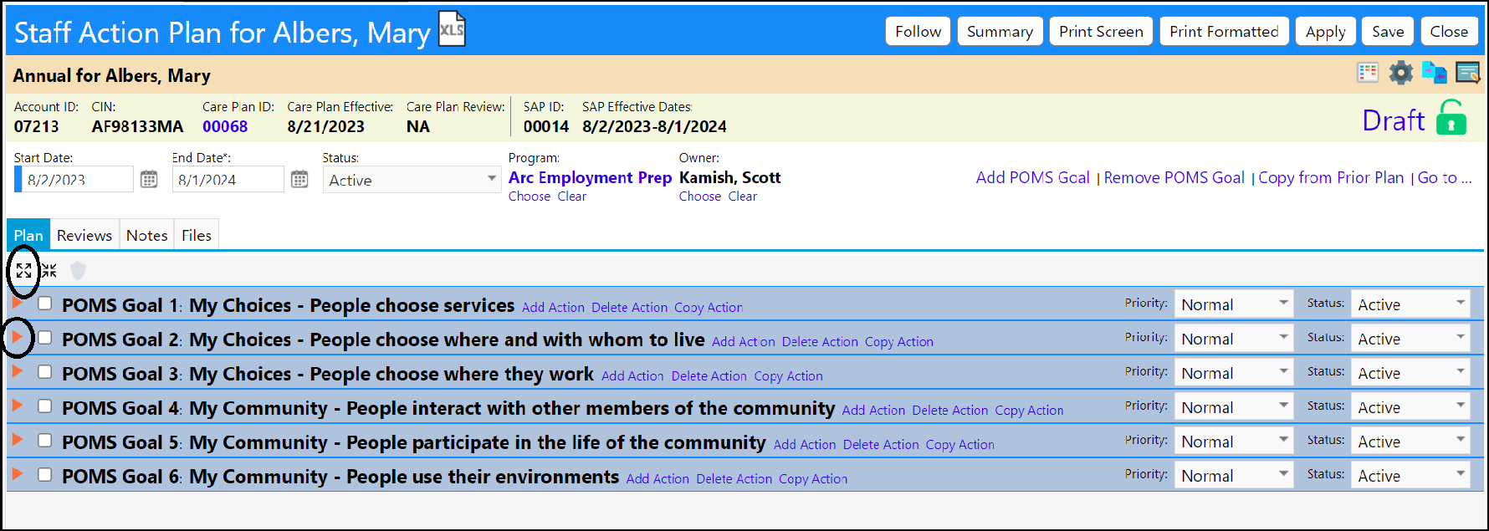1489x531 pixels.
Task: Expand POMS Goal 3 row
Action: click(17, 371)
